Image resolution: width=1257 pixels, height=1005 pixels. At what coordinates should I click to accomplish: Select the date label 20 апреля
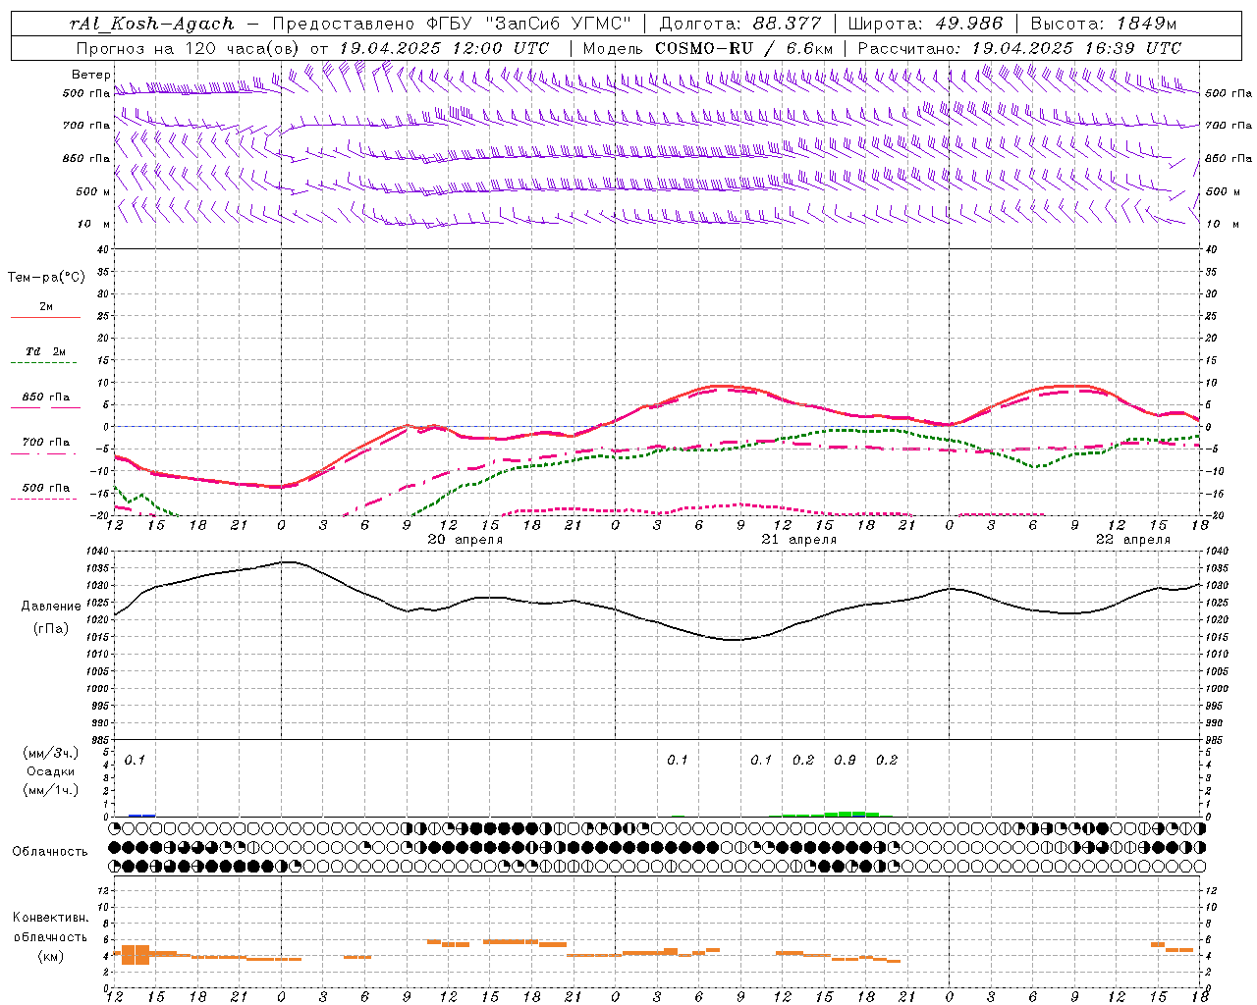tap(465, 540)
